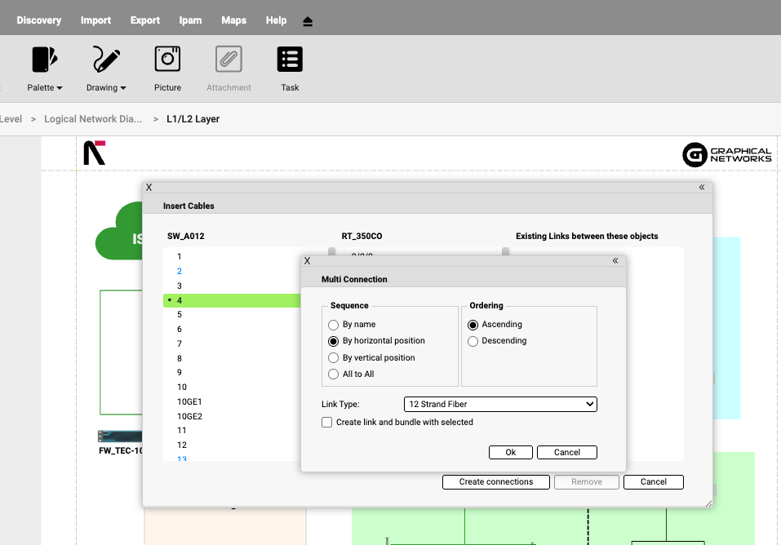Collapse the Multi Connection dialog with chevron
The width and height of the screenshot is (781, 545).
[615, 261]
